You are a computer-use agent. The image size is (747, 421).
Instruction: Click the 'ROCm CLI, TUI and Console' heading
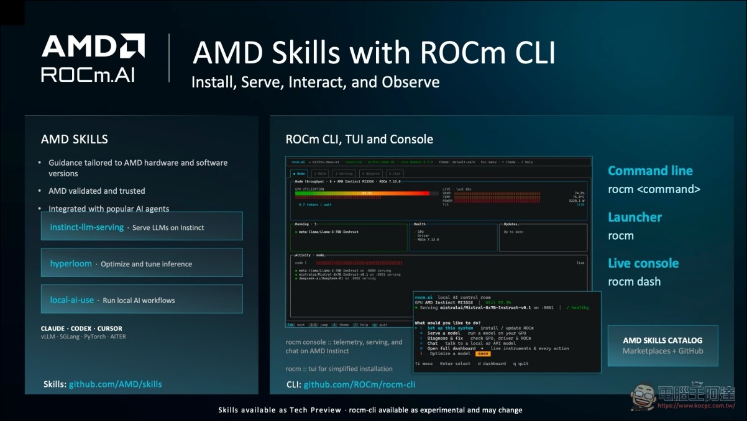pyautogui.click(x=359, y=139)
